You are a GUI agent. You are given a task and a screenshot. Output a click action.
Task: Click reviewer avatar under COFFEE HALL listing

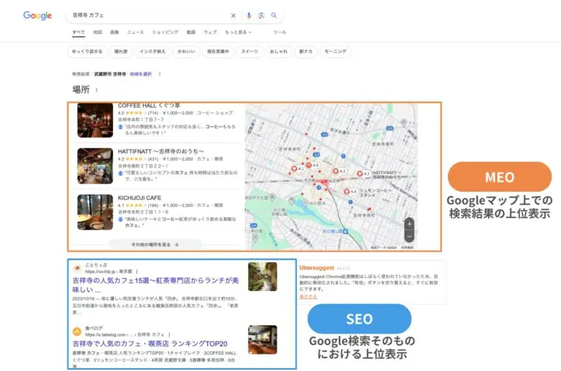[121, 127]
